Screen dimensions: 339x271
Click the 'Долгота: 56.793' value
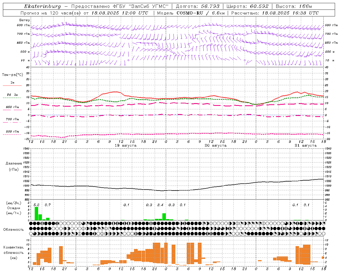pyautogui.click(x=197, y=6)
